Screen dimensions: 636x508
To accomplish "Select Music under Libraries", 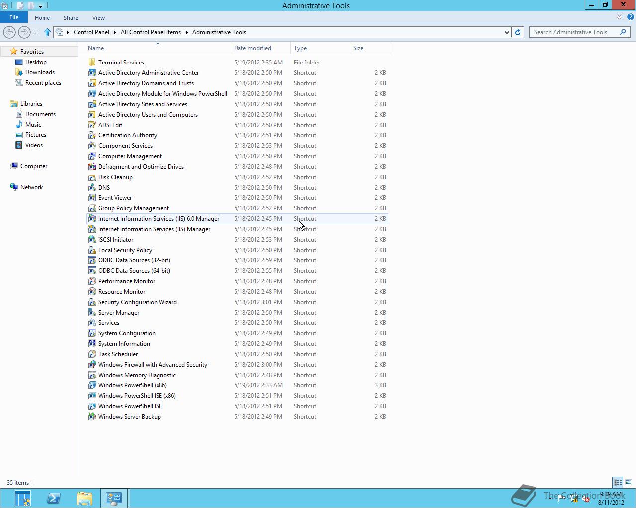I will click(x=33, y=125).
